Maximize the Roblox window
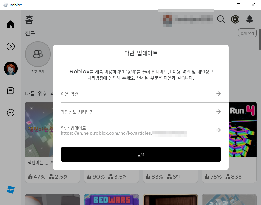 [238, 5]
